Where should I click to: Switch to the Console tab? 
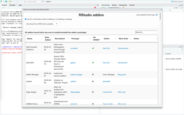click(4, 5)
